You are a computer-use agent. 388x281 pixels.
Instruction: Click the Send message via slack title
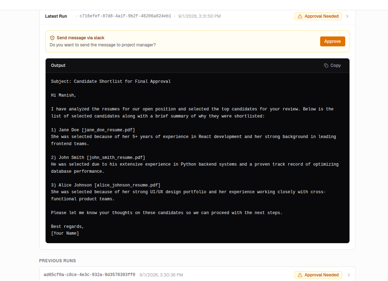coord(81,38)
